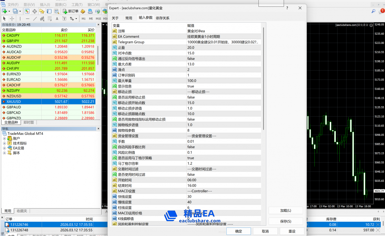Open the Navigator panel star-folder icon
Image resolution: width=385 pixels, height=236 pixels.
pyautogui.click(x=42, y=11)
